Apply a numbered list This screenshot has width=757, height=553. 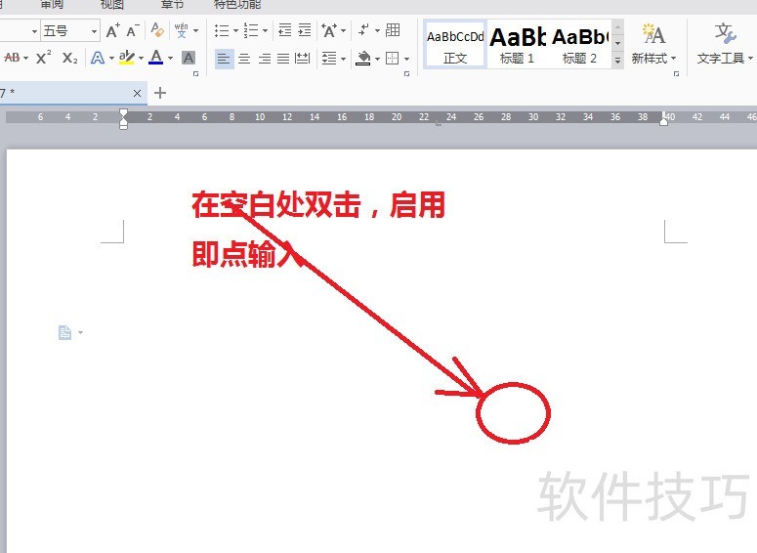pyautogui.click(x=251, y=30)
